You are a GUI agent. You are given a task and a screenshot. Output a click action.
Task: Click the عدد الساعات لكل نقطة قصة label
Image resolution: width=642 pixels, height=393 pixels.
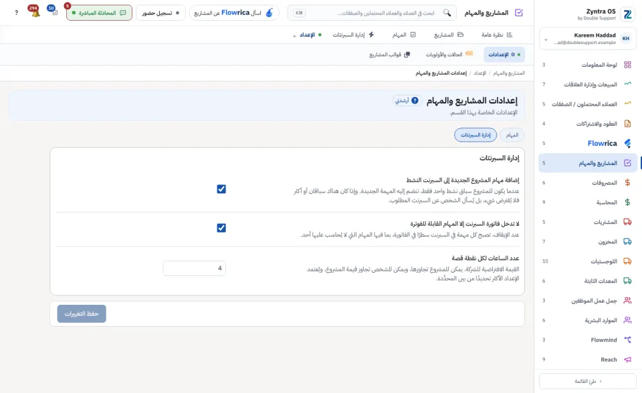[486, 258]
